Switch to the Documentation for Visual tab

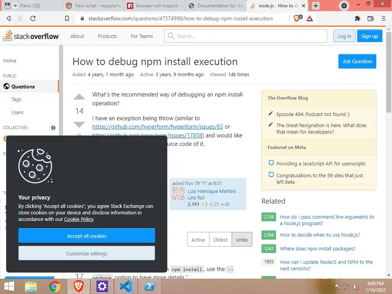(216, 5)
